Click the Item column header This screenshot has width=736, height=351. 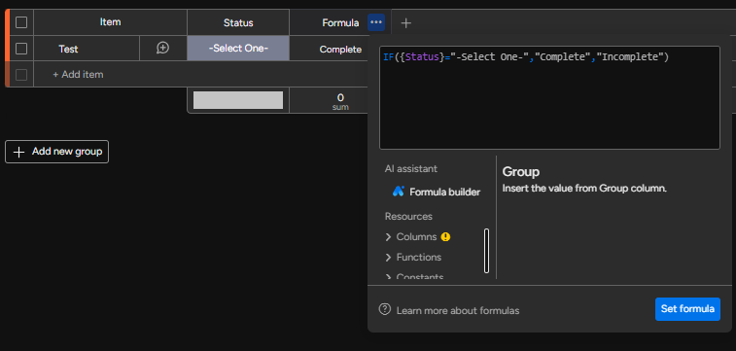point(110,22)
